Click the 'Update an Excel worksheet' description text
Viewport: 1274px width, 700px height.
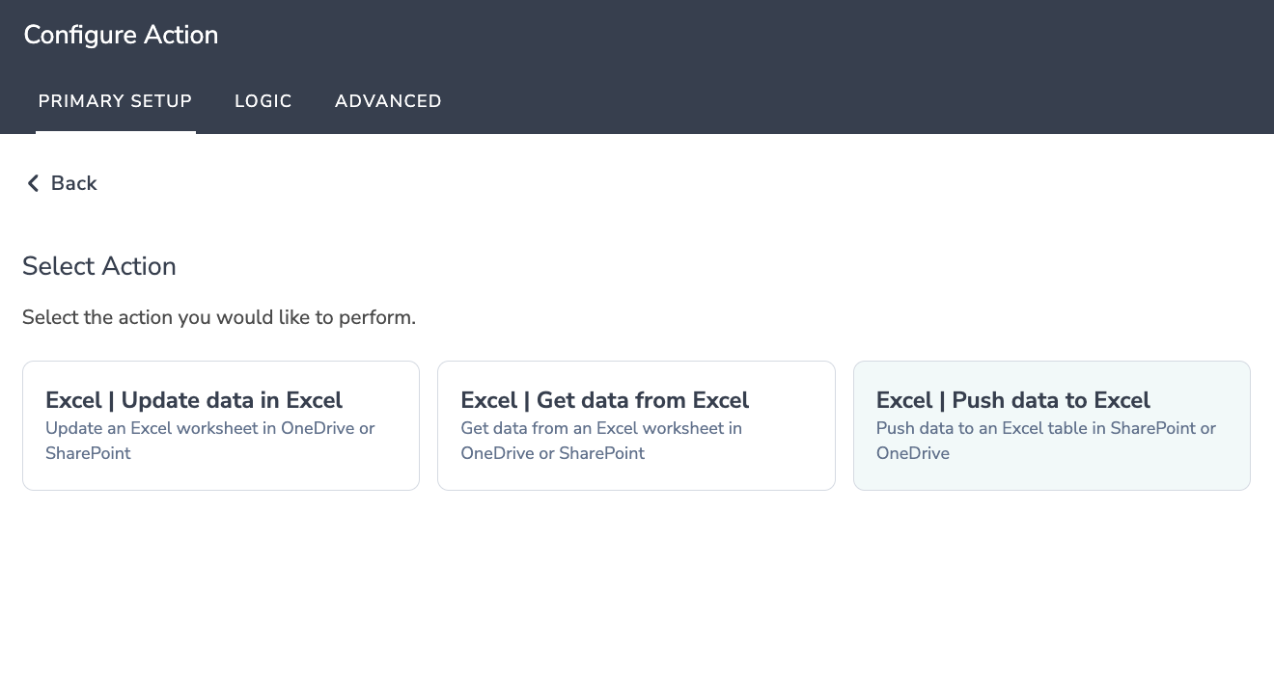click(x=210, y=428)
